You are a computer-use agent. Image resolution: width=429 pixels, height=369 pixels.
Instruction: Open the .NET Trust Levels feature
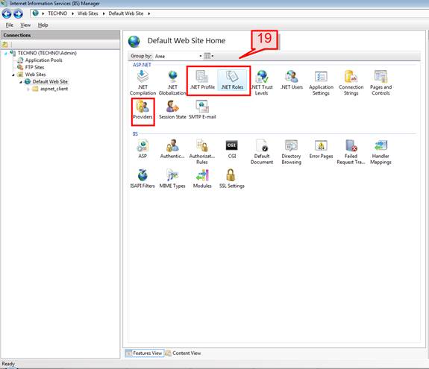pyautogui.click(x=262, y=83)
